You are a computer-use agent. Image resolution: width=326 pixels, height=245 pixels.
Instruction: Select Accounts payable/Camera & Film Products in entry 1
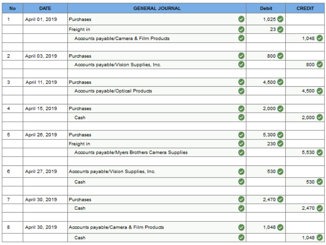coord(122,38)
